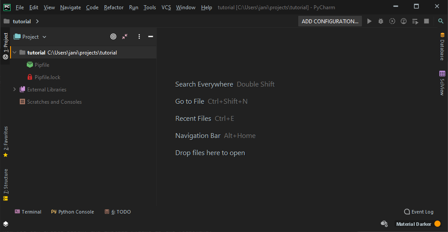The height and width of the screenshot is (232, 448).
Task: Click the PyCharm logo icon
Action: click(7, 7)
